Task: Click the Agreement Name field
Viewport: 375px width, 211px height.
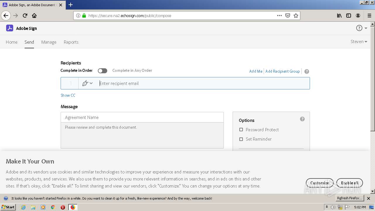Action: pos(142,117)
